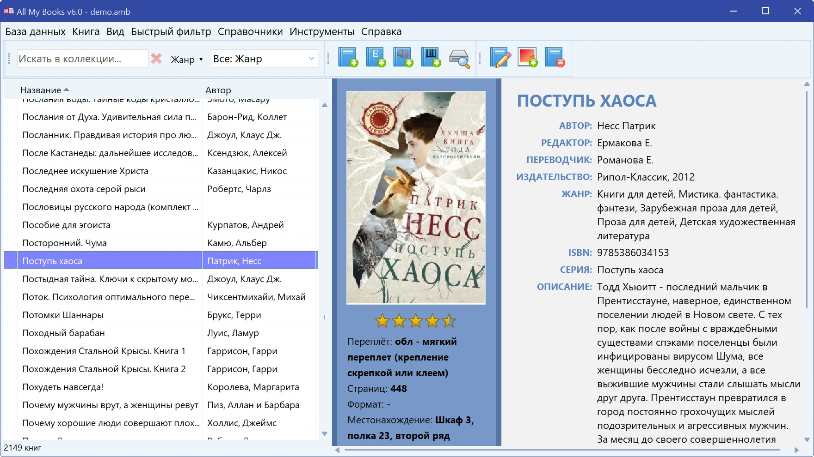
Task: Select row Похождения Стальной Крысы. Книга 2
Action: pos(160,369)
